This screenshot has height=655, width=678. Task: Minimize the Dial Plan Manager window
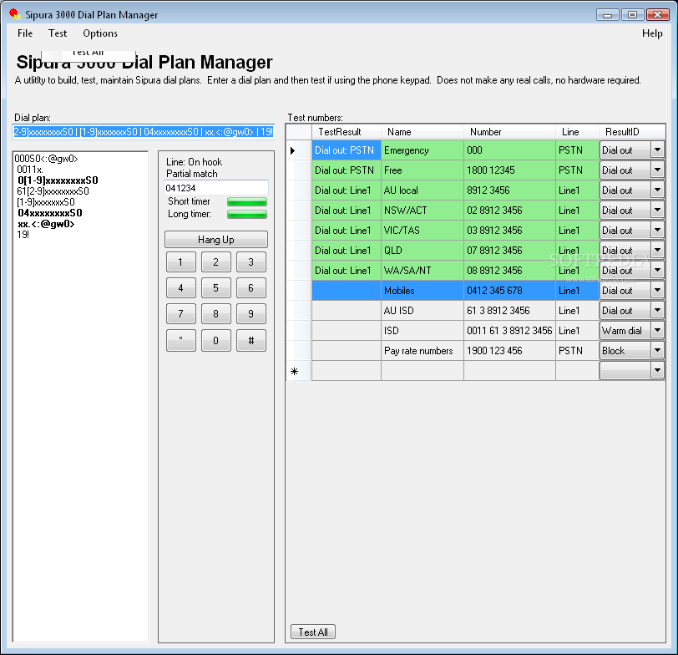coord(607,15)
